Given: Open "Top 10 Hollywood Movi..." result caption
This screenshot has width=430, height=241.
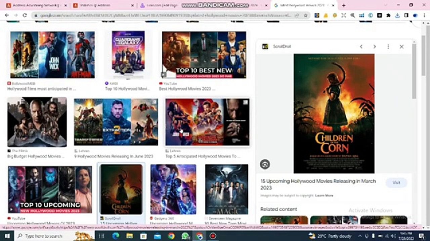Looking at the screenshot, I should pos(127,89).
